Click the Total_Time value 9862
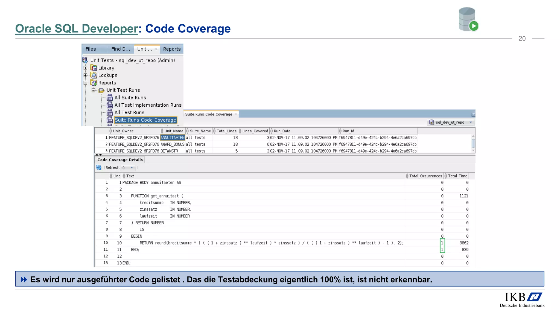The width and height of the screenshot is (560, 315). [464, 243]
